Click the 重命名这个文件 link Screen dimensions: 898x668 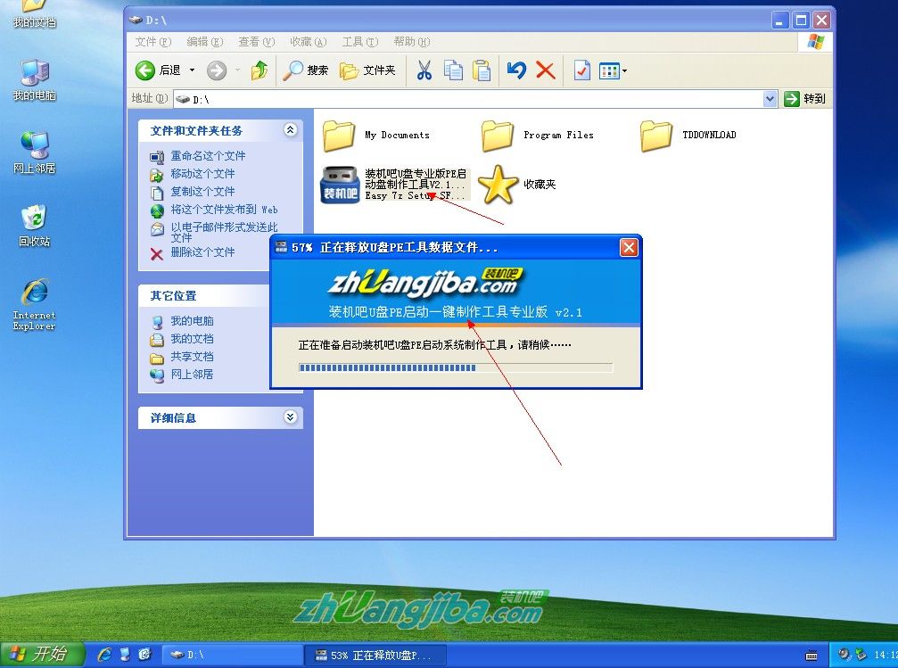click(x=208, y=156)
